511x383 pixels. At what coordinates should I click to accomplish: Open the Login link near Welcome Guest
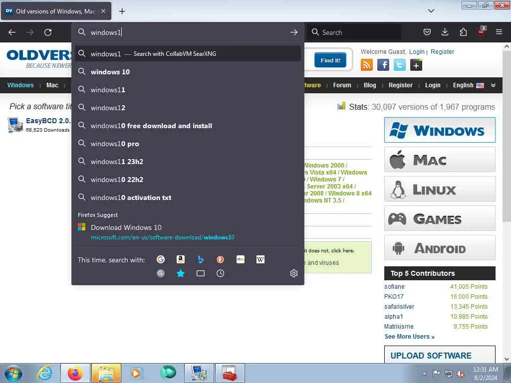coord(417,51)
